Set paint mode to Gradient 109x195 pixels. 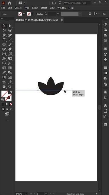[x=7, y=104]
